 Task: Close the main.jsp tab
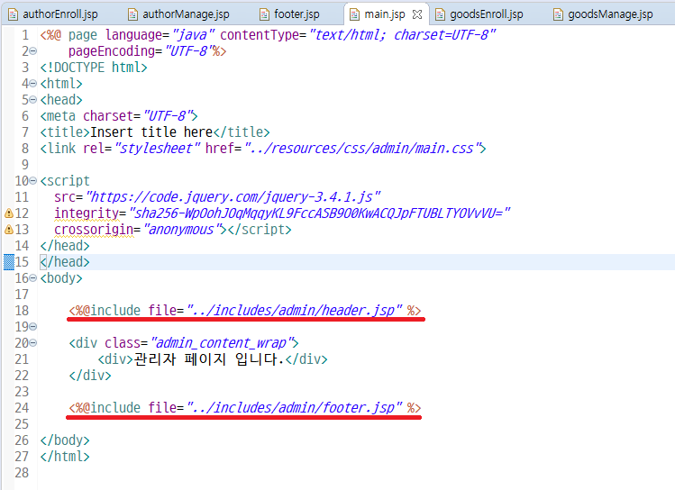[416, 14]
